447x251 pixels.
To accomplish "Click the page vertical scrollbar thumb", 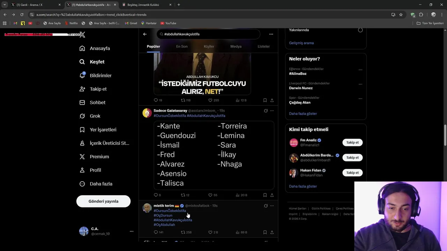I will (x=445, y=135).
